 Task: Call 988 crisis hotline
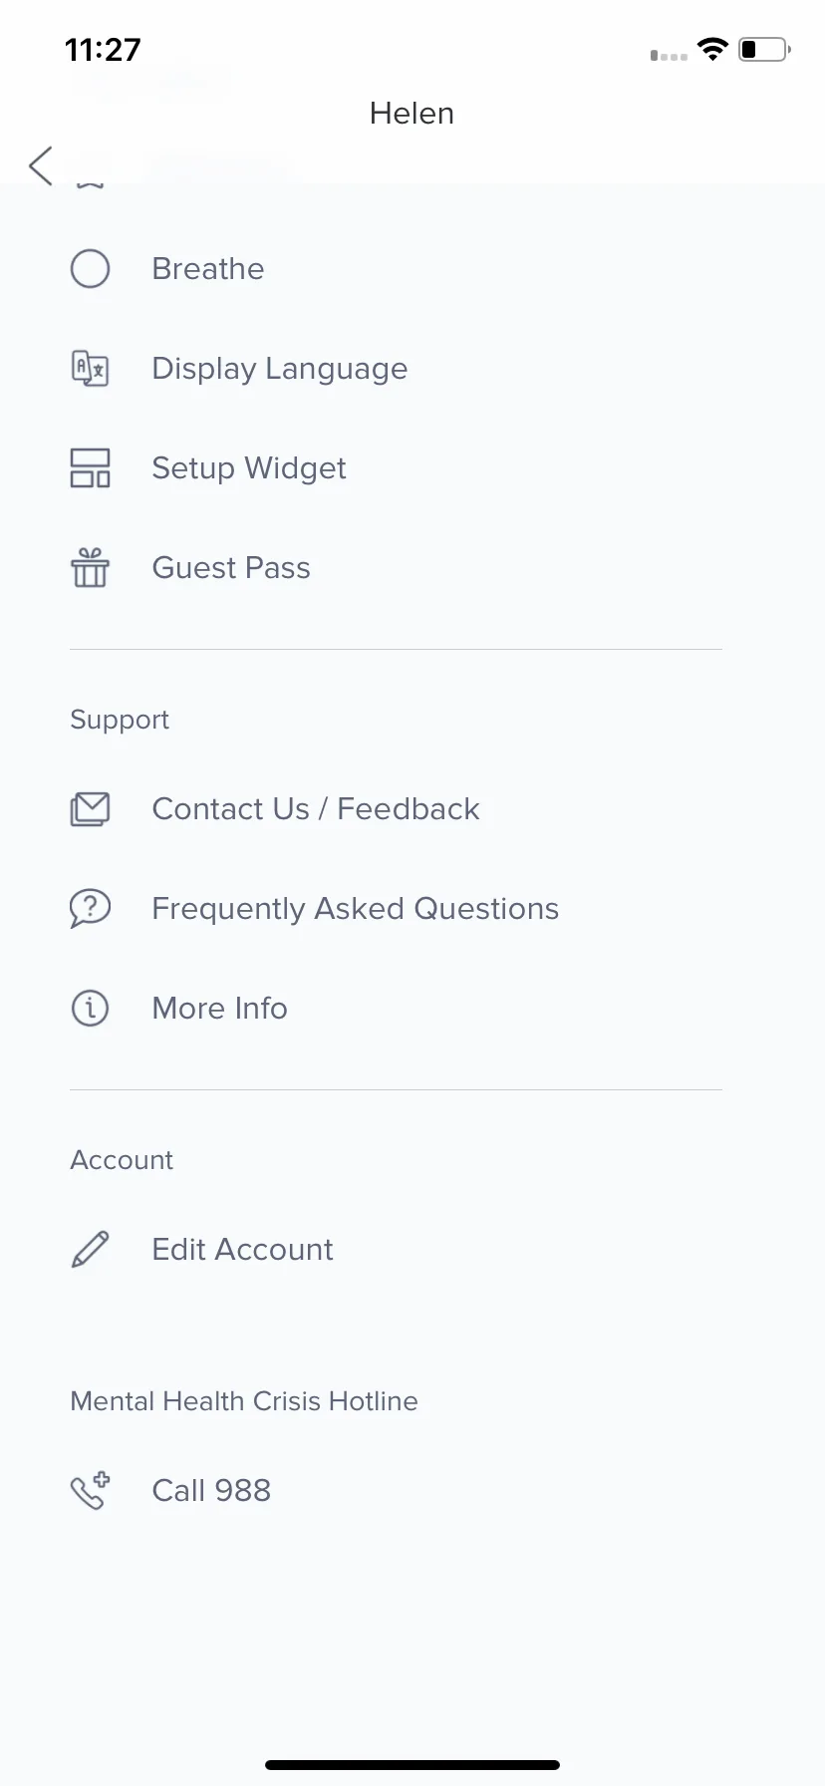click(x=396, y=1490)
